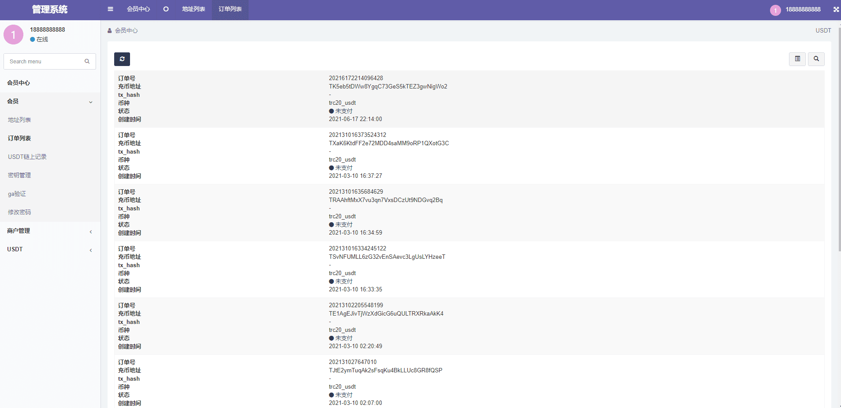Click into the Search menu input field
The height and width of the screenshot is (408, 841).
(44, 62)
